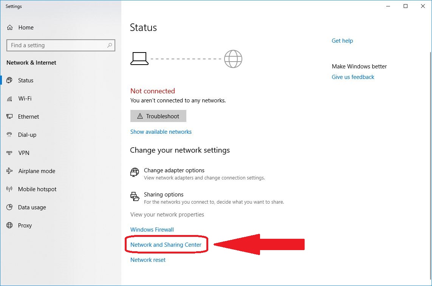Click Give us feedback link

[x=353, y=77]
